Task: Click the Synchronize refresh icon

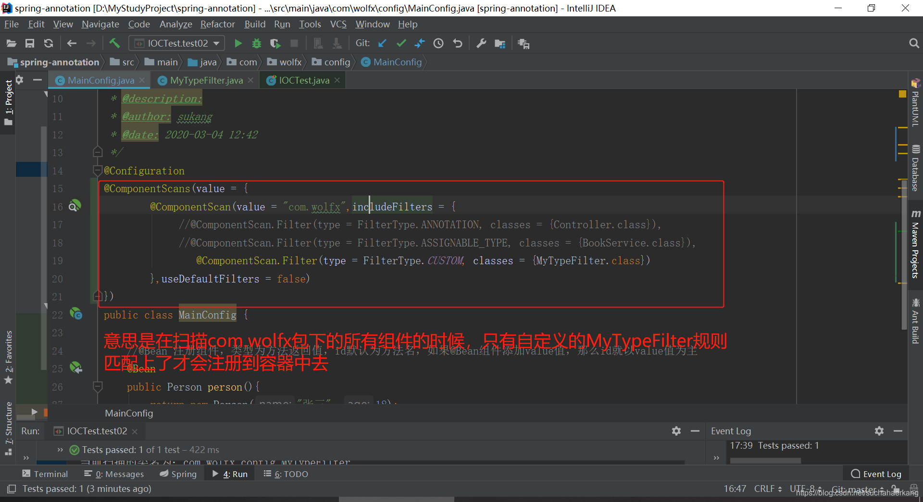Action: pos(49,44)
